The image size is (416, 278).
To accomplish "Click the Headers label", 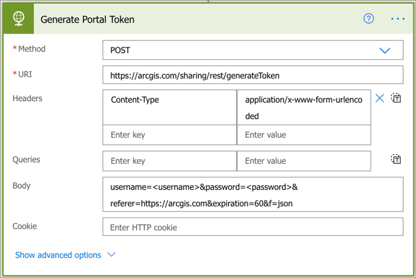I will click(x=28, y=98).
